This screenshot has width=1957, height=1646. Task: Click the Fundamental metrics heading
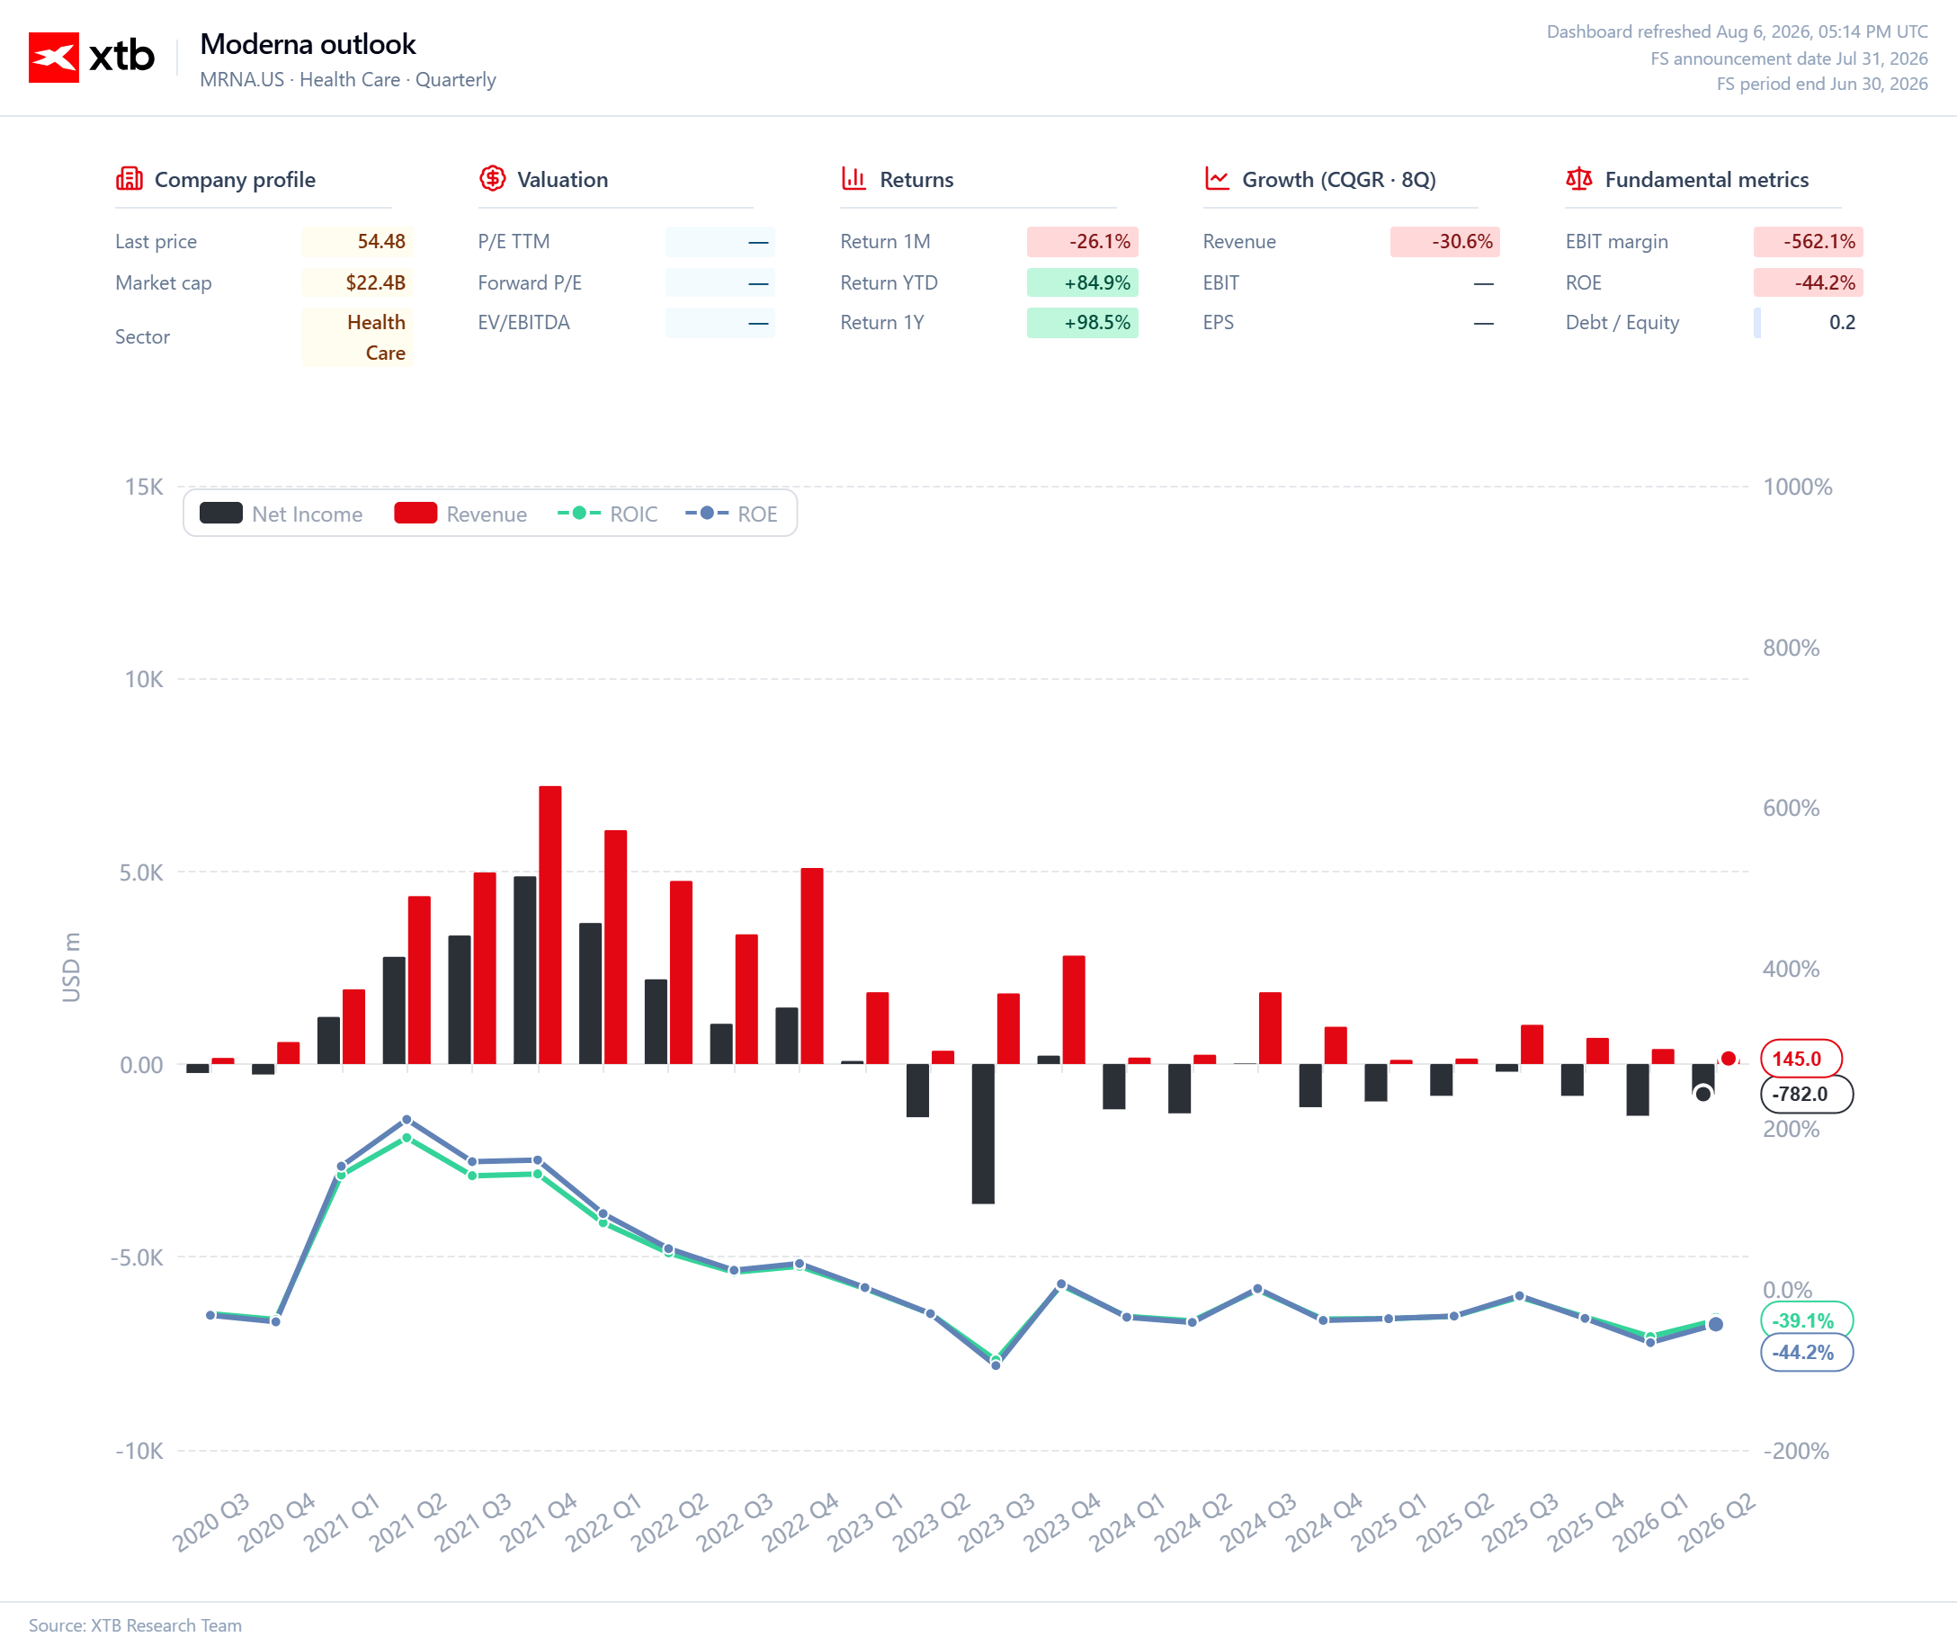[x=1706, y=179]
